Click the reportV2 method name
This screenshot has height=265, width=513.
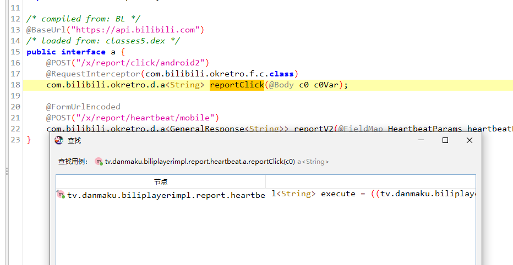click(313, 129)
